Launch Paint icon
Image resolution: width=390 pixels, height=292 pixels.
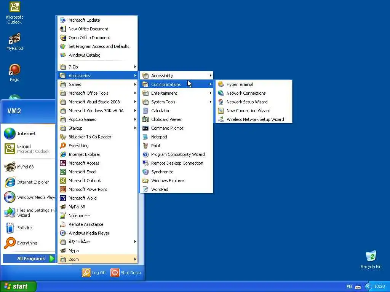coord(145,146)
